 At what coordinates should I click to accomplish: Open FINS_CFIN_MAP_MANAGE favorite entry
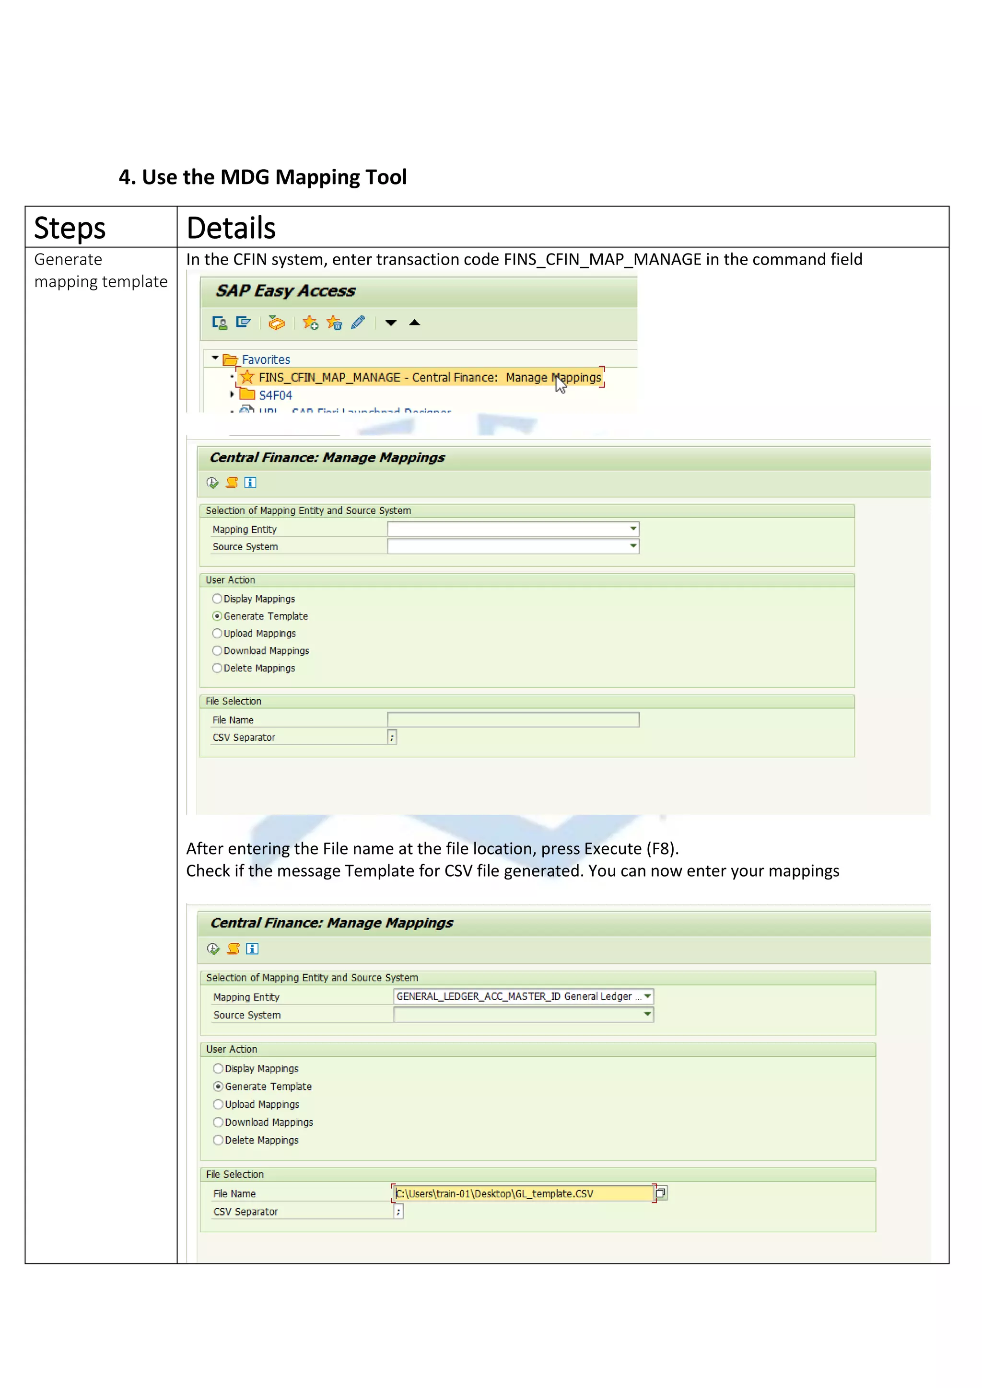click(x=429, y=377)
